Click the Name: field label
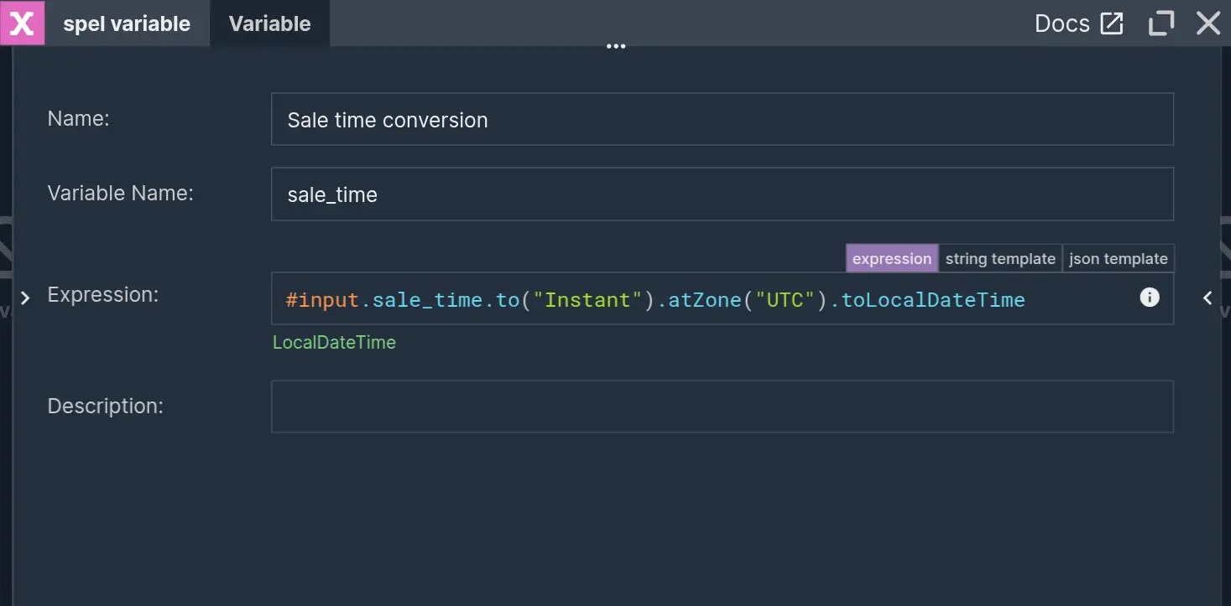The width and height of the screenshot is (1231, 606). click(x=78, y=119)
